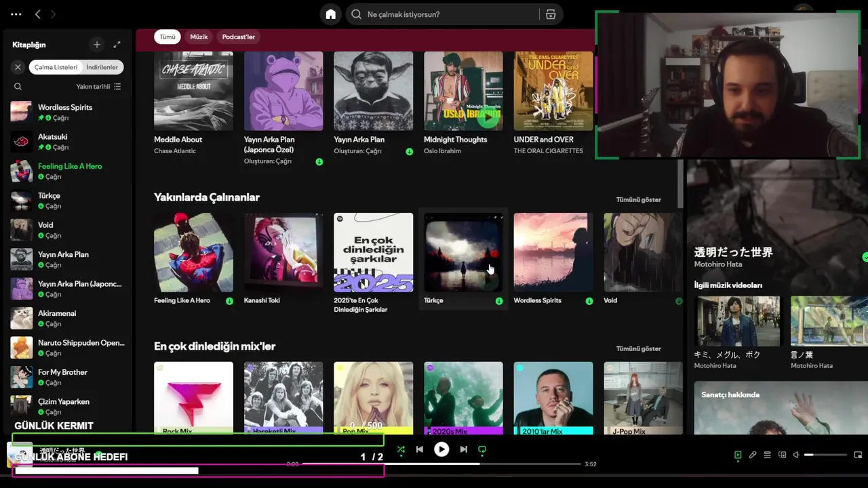Viewport: 868px width, 488px height.
Task: Expand Kitaplığın library panel to full view
Action: pyautogui.click(x=117, y=45)
